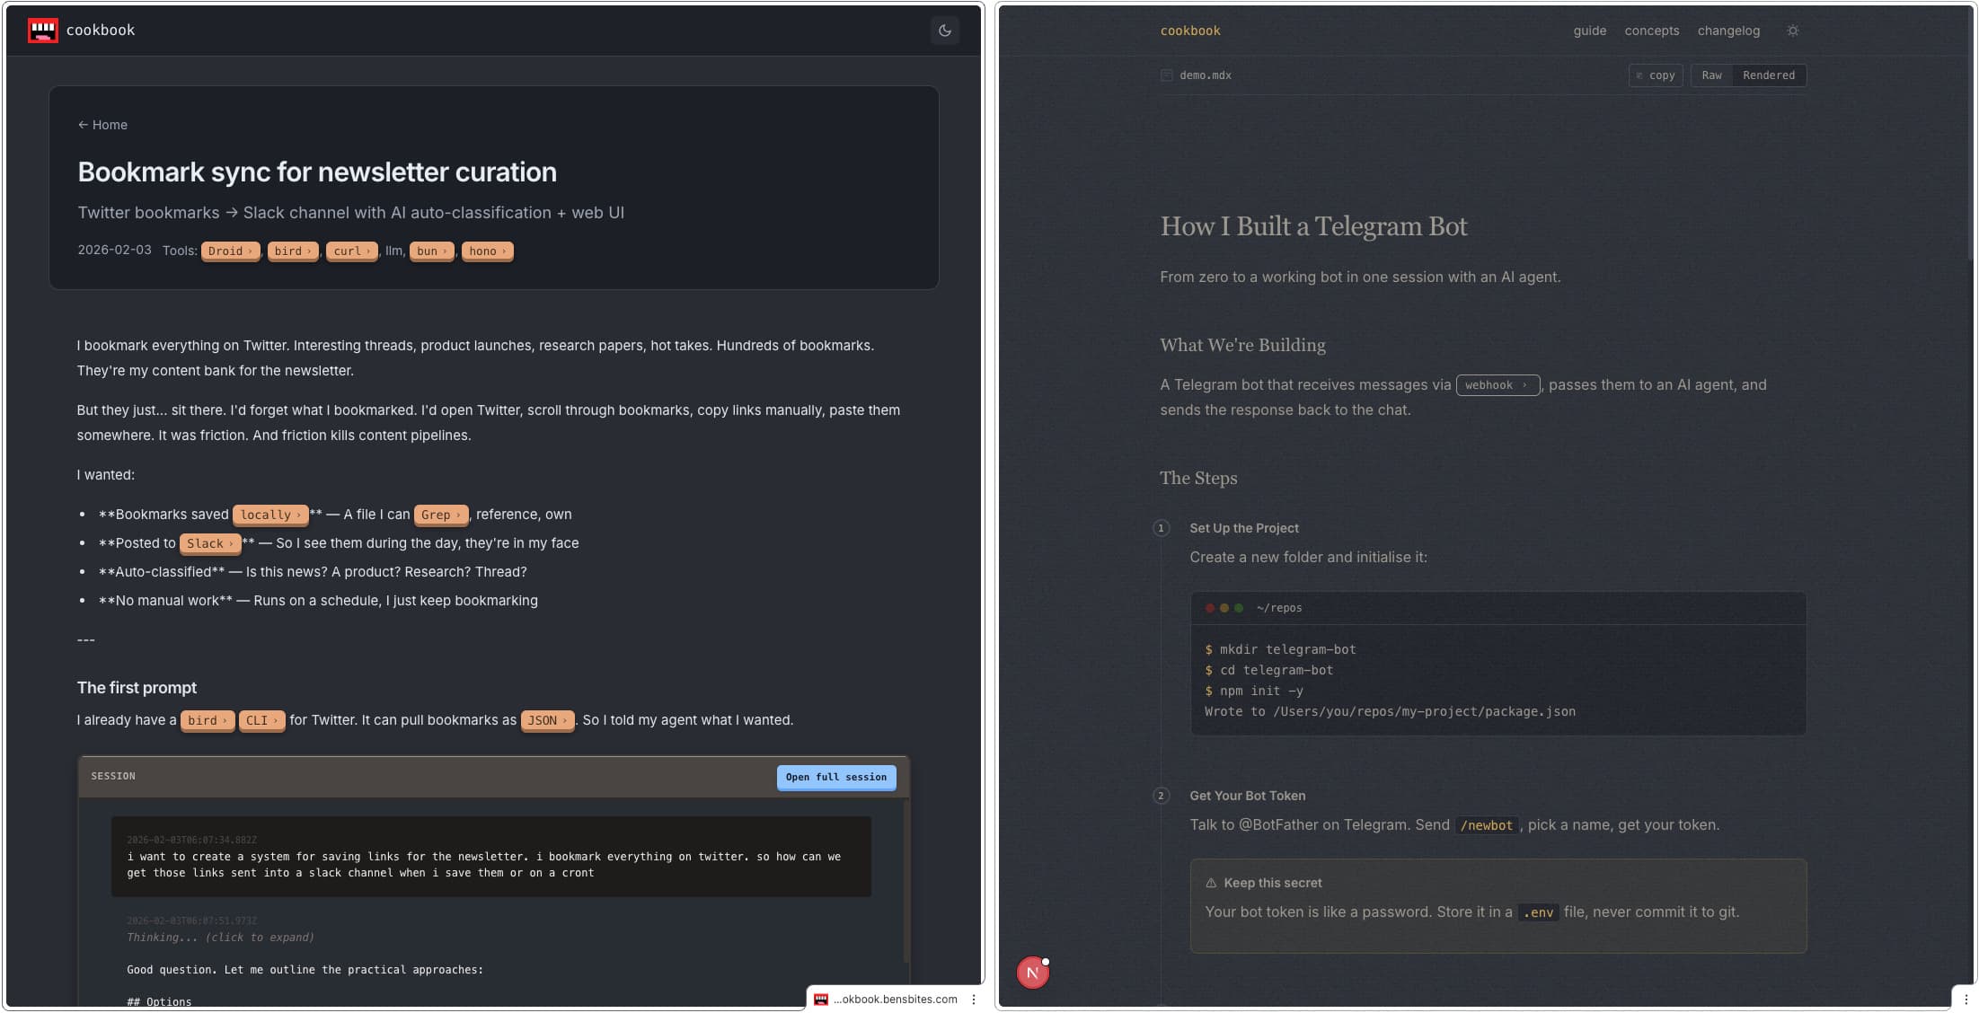Switch to Raw view
This screenshot has width=1979, height=1013.
pos(1711,75)
